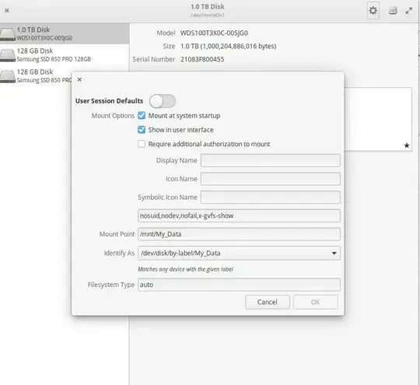
Task: Uncheck Mount at system startup
Action: coord(142,115)
